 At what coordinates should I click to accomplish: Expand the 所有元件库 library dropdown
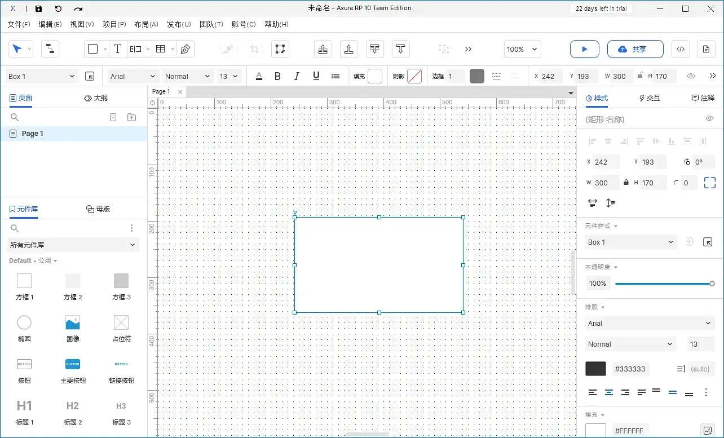[73, 245]
